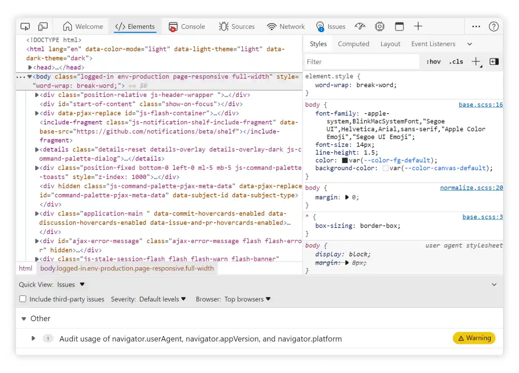
Task: Click the color swatch for --color-fg-default
Action: coord(346,160)
